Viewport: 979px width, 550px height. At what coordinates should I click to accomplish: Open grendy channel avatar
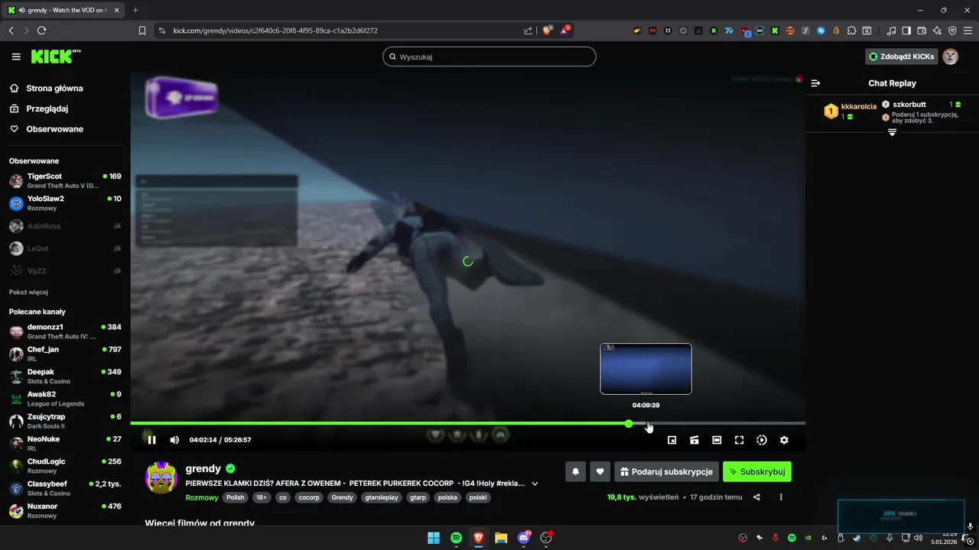(x=161, y=477)
